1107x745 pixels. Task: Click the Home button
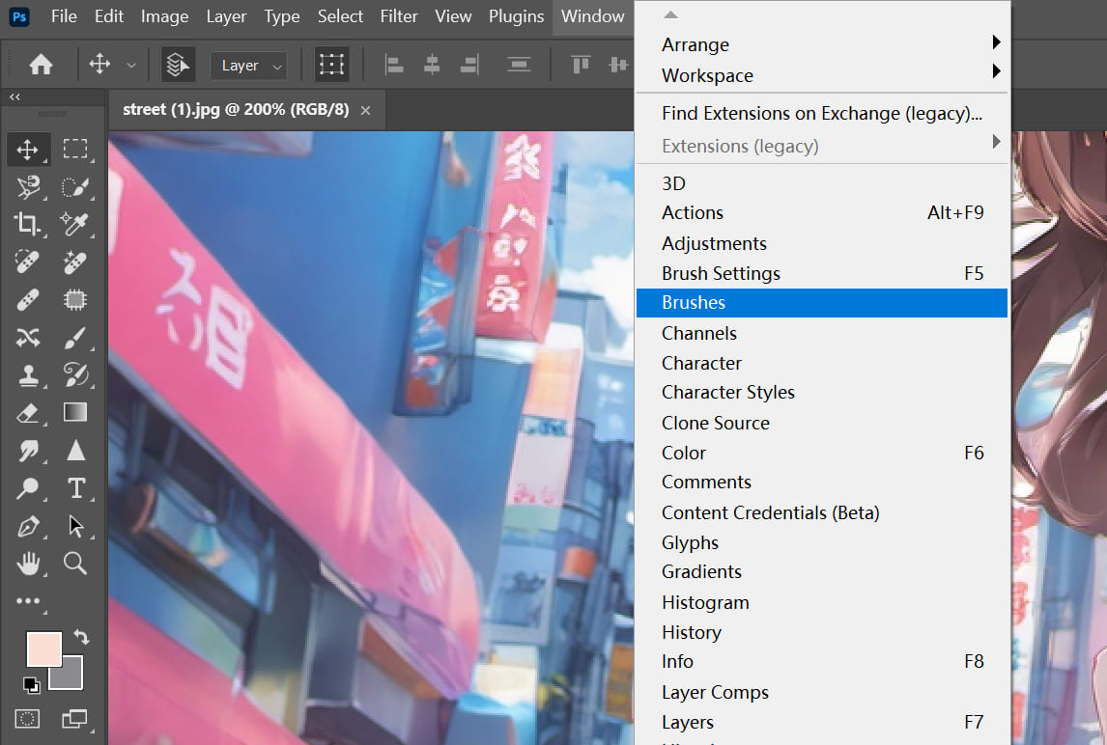tap(41, 65)
